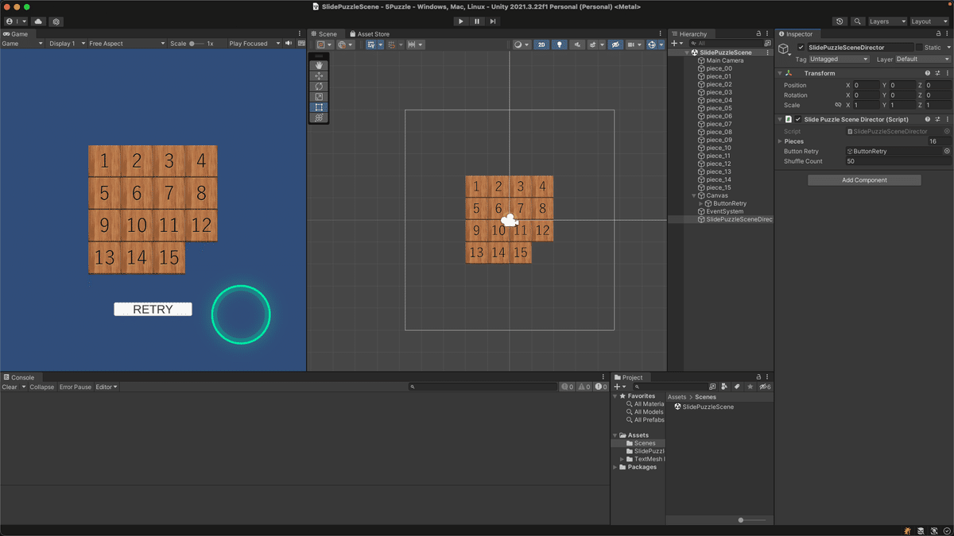Viewport: 954px width, 536px height.
Task: Select the Move tool
Action: (319, 75)
